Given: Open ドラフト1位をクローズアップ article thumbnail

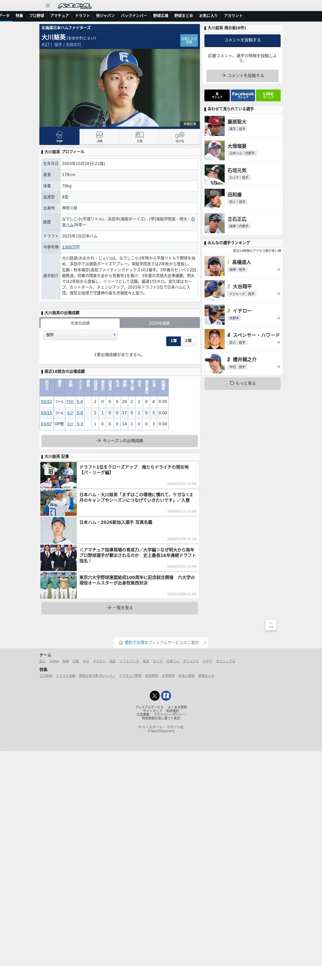Looking at the screenshot, I should (x=58, y=475).
